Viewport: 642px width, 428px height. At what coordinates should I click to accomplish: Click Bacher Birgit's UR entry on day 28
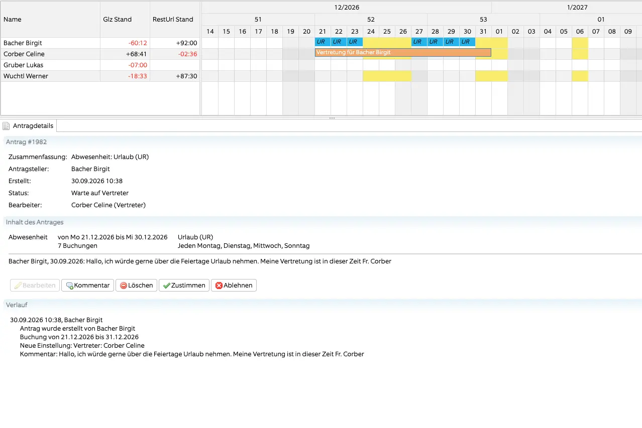(x=435, y=42)
